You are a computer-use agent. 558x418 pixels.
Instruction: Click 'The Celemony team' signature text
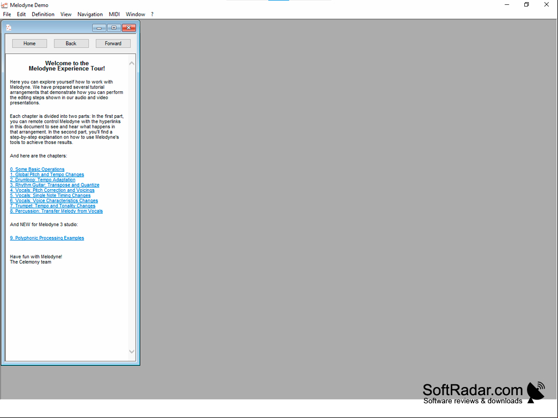click(30, 262)
